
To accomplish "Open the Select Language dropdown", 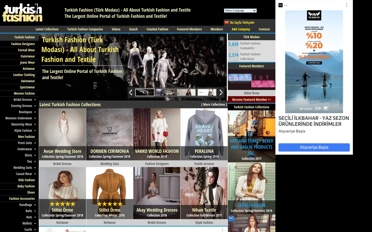I will [240, 11].
